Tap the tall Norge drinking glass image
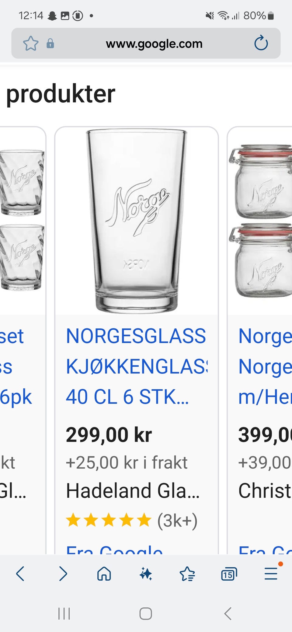292x632 pixels. [x=137, y=221]
